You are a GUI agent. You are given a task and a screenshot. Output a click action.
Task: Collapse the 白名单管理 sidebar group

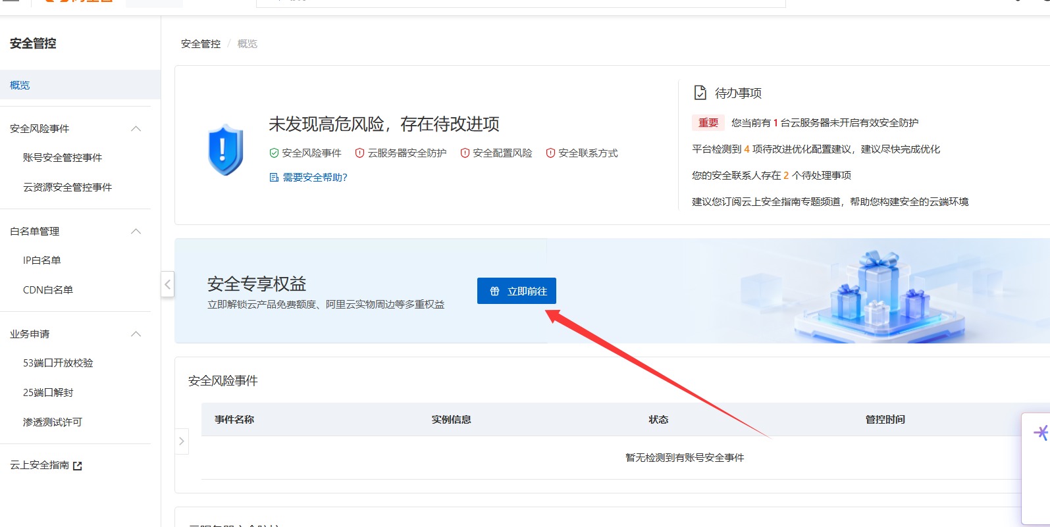136,232
